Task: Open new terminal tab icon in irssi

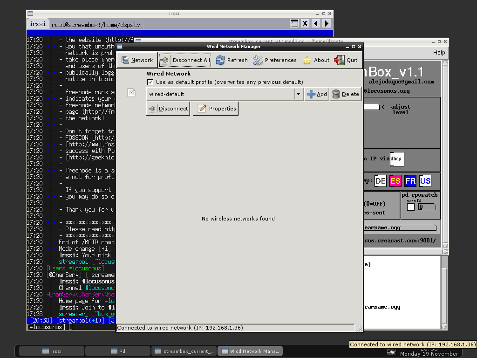Action: click(294, 23)
